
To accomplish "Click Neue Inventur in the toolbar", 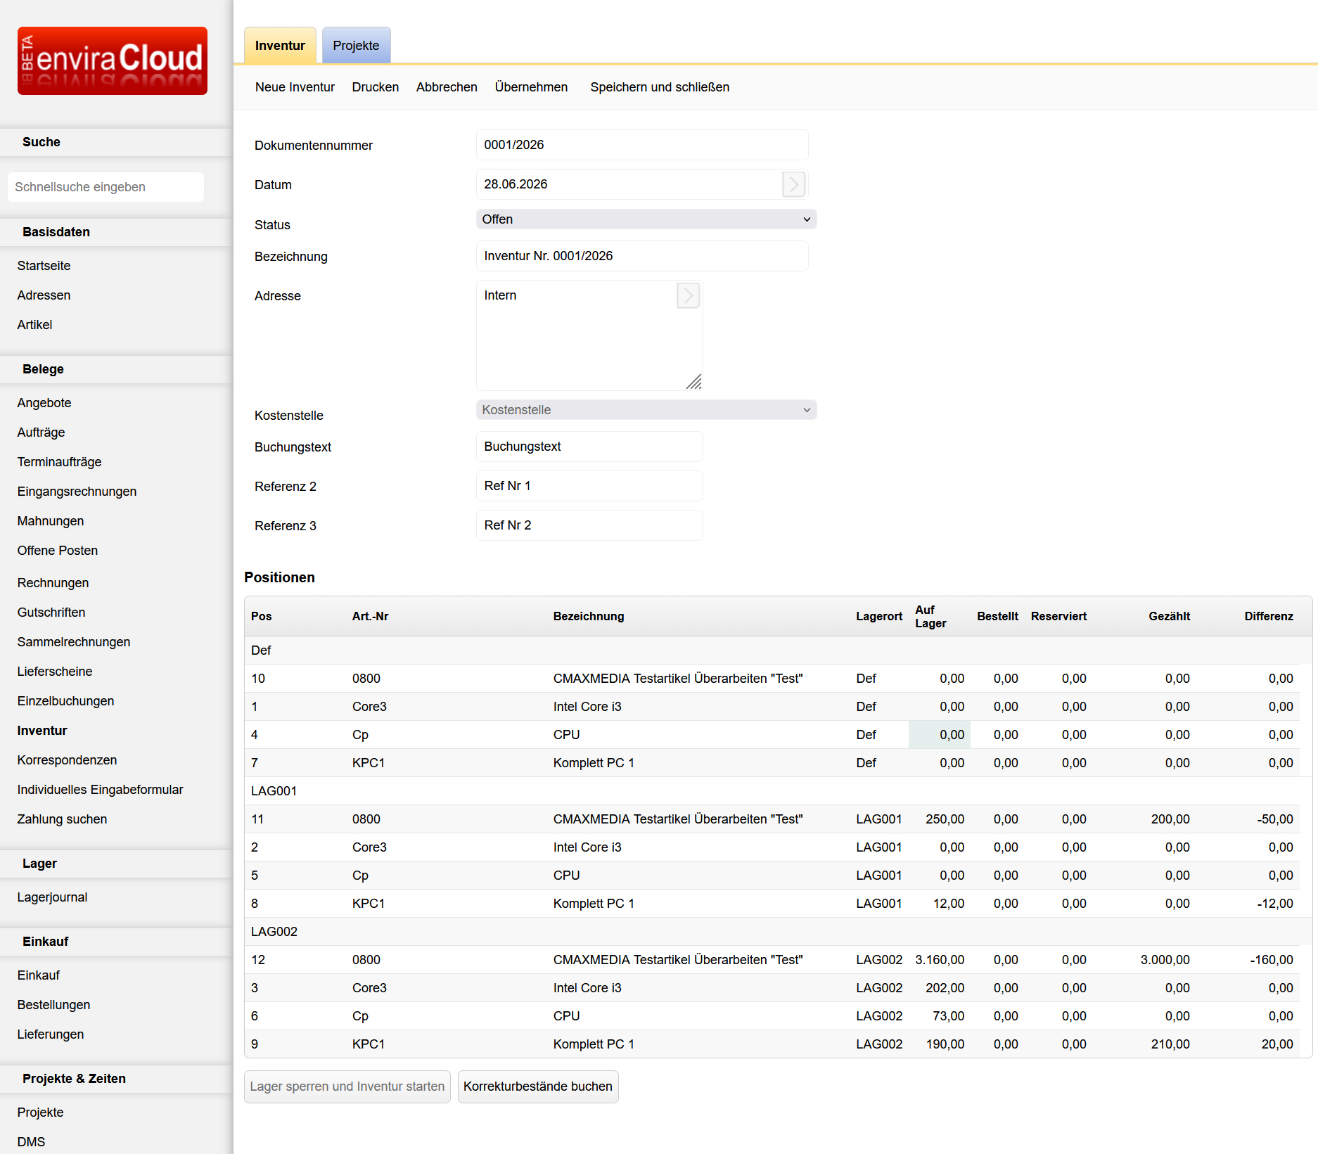I will tap(295, 87).
